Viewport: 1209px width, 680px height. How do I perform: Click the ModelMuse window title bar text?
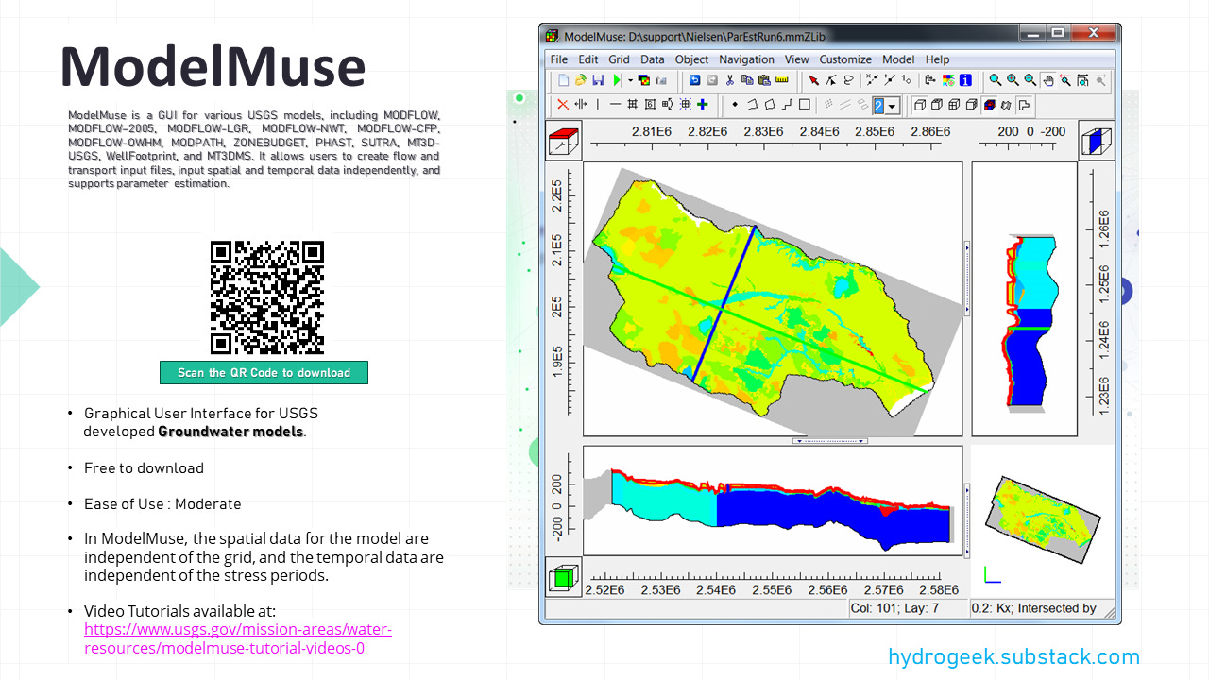pos(694,37)
